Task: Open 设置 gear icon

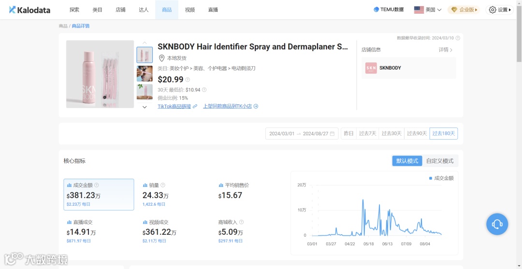Action: tap(493, 10)
